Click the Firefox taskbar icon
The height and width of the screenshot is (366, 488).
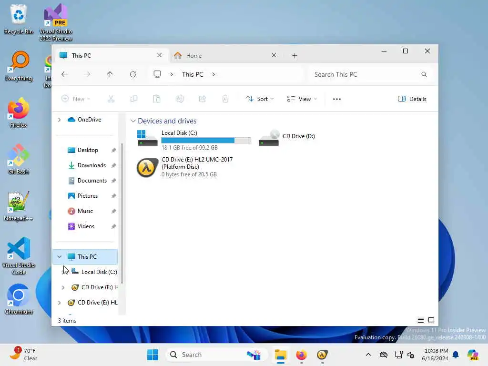tap(301, 355)
